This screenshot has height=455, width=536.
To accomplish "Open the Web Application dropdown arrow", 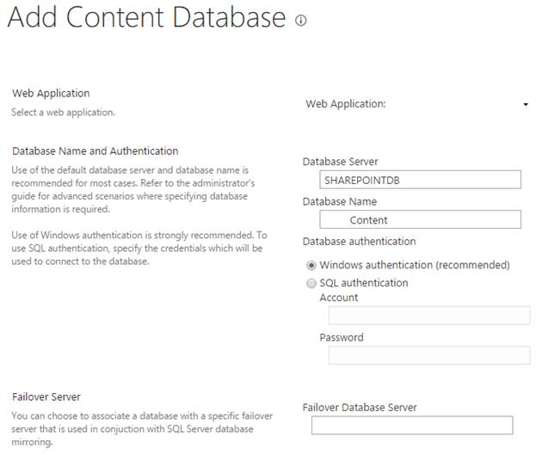I will (x=526, y=105).
